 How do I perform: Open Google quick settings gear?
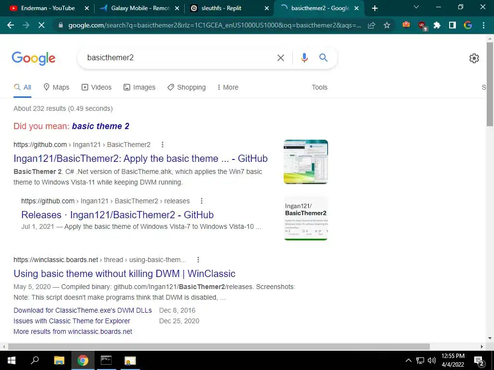pos(474,58)
